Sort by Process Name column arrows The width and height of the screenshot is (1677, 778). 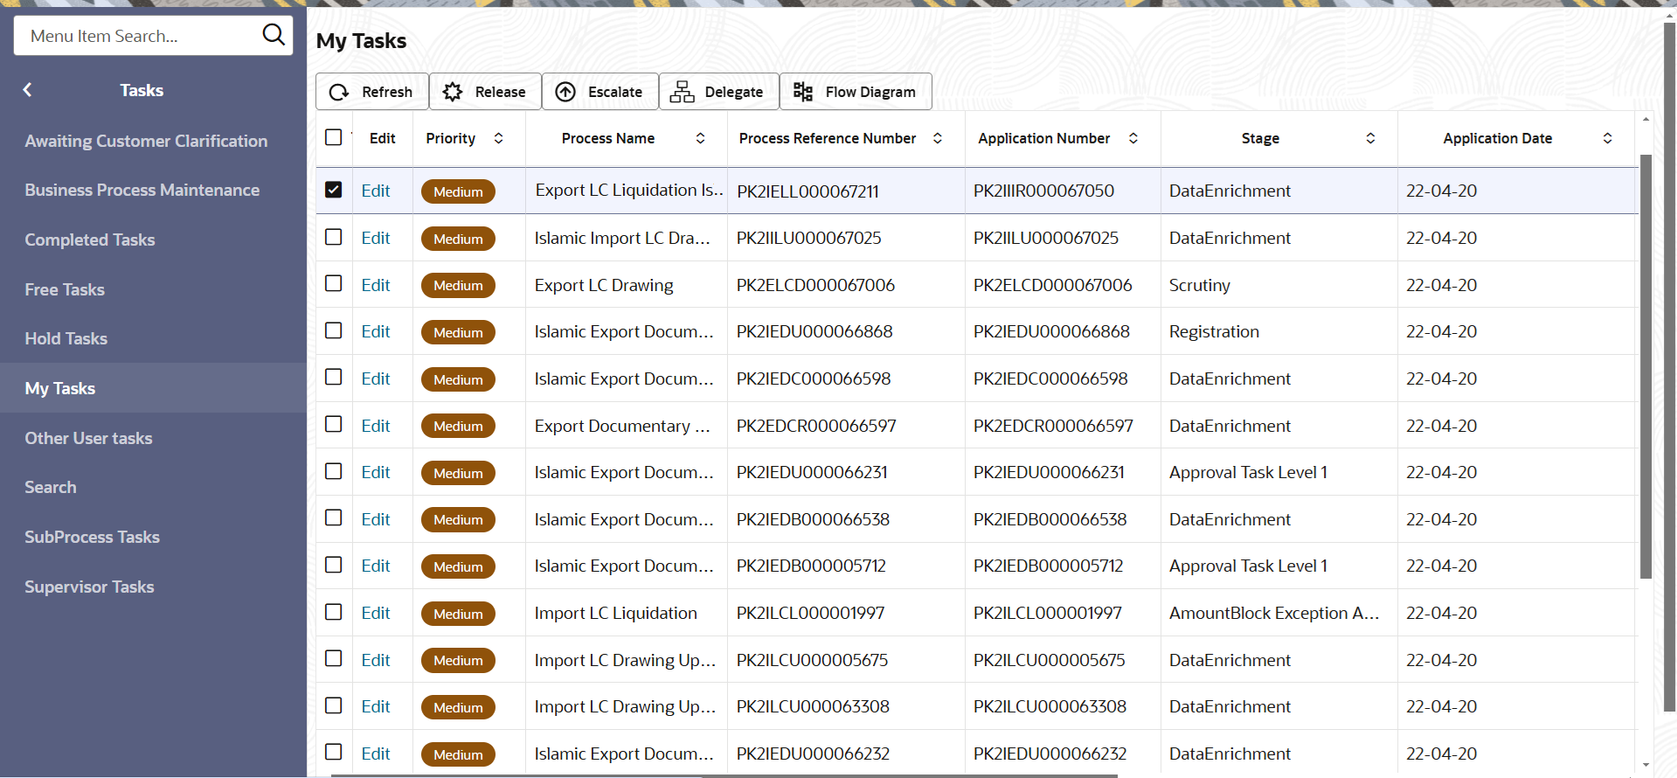tap(700, 138)
